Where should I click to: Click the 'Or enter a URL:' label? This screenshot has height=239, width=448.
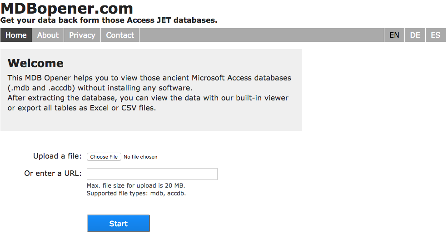53,173
